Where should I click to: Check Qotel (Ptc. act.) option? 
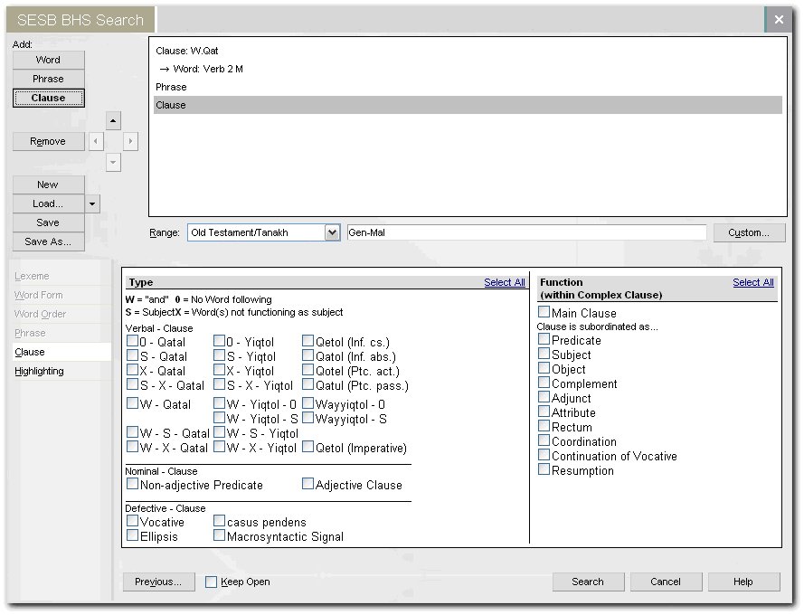point(307,370)
